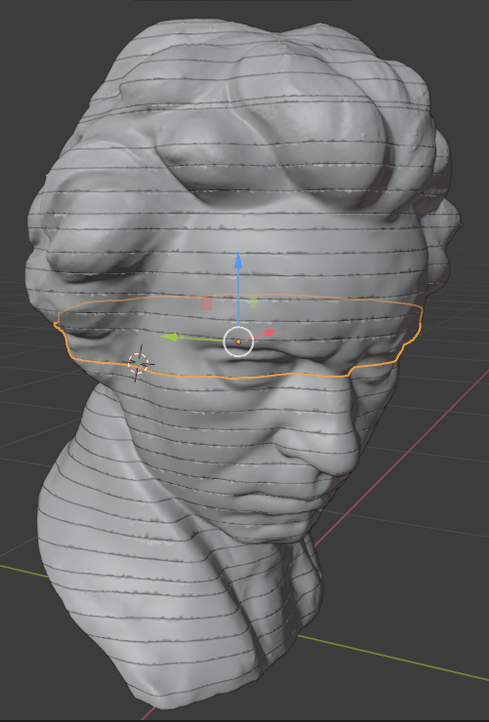Click the blue Z-axis gizmo arrow
489x722 pixels.
tap(238, 261)
